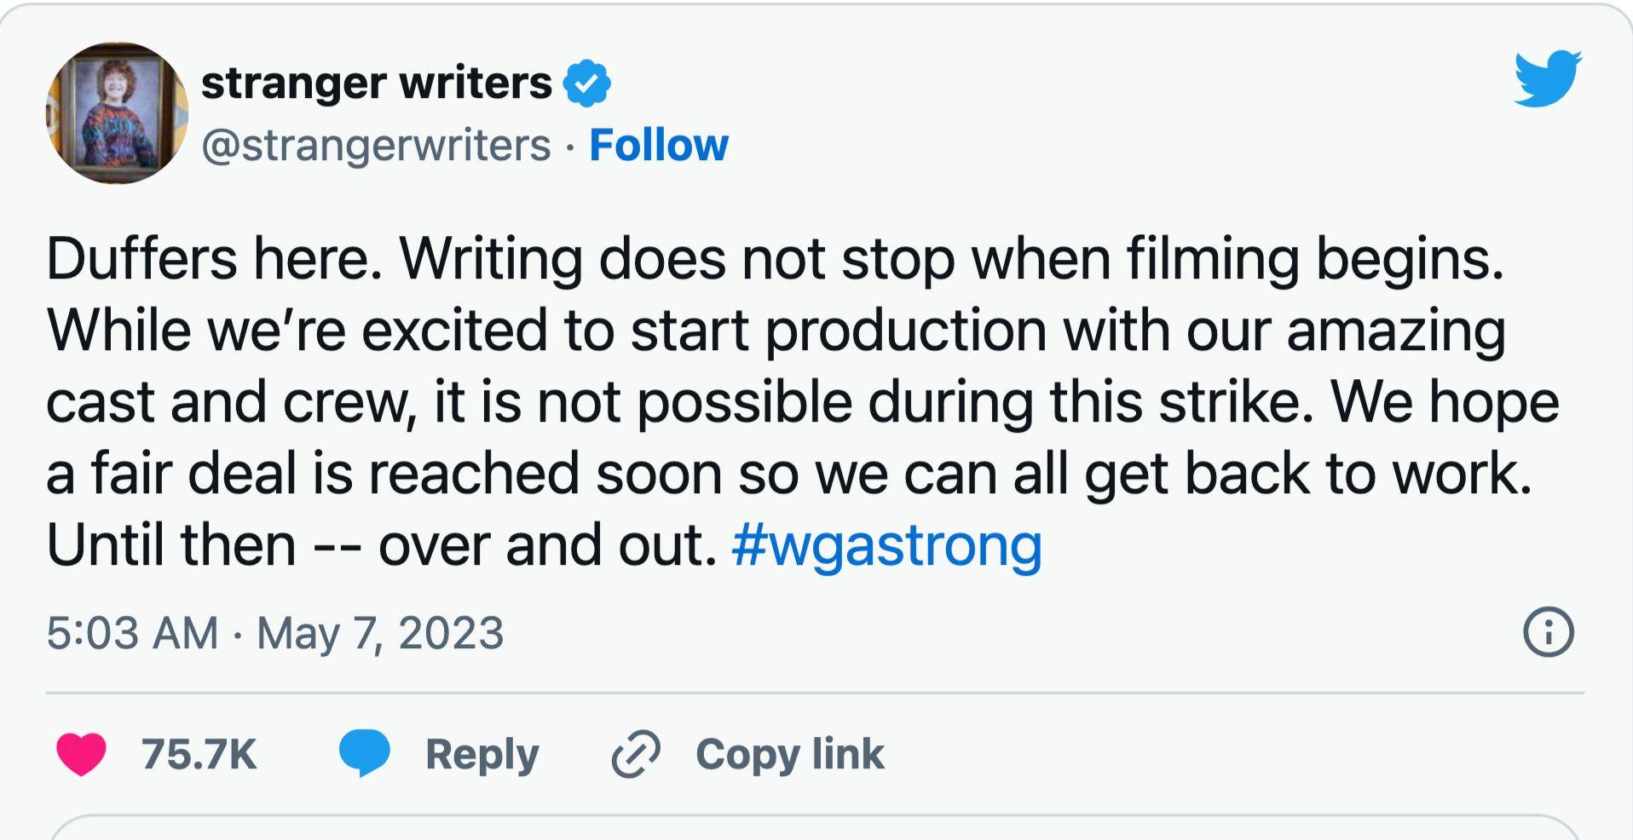This screenshot has width=1633, height=840.
Task: Open the #wgastrong hashtag
Action: click(x=886, y=544)
